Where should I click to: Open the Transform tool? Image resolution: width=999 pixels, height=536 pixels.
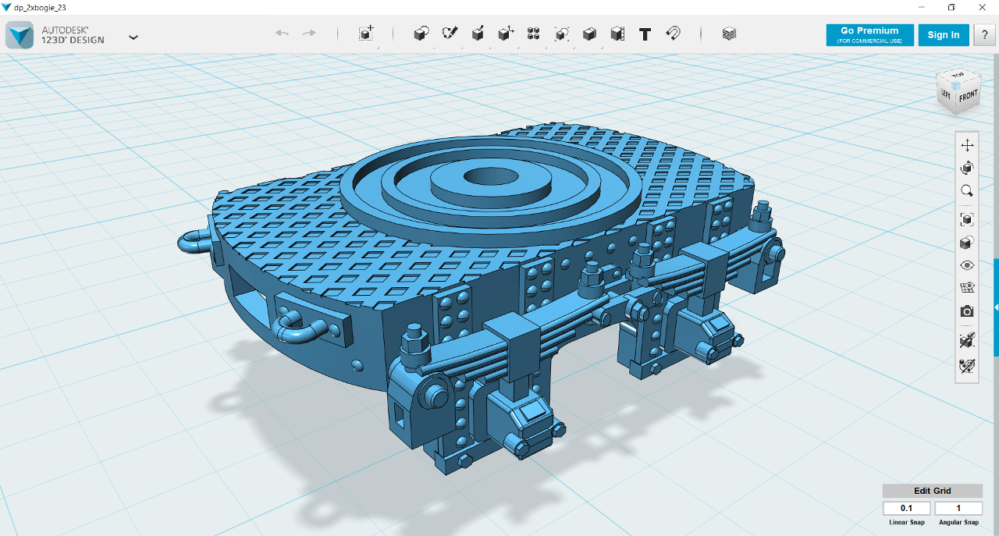(366, 34)
